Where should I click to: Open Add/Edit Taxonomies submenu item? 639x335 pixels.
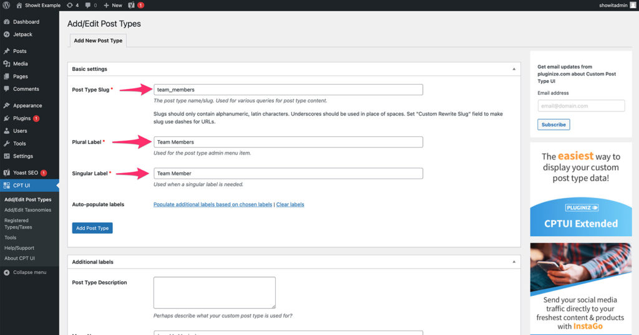pyautogui.click(x=27, y=210)
